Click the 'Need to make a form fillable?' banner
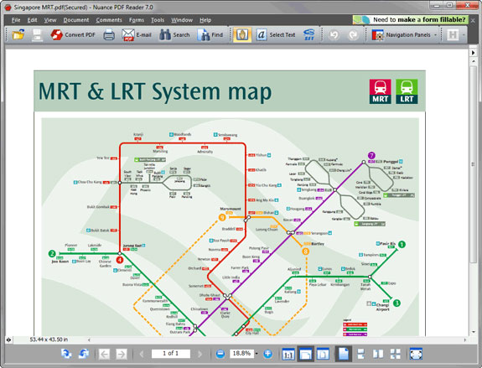This screenshot has width=482, height=368. tap(411, 20)
